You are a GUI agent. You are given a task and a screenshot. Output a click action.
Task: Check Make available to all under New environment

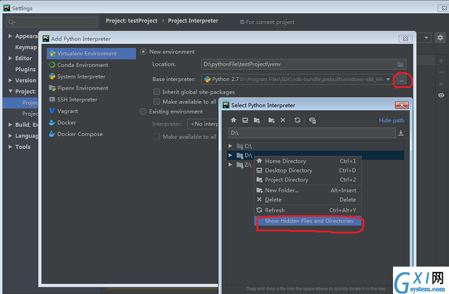click(157, 102)
